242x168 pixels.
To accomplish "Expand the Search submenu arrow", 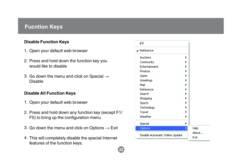I will pyautogui.click(x=186, y=94).
